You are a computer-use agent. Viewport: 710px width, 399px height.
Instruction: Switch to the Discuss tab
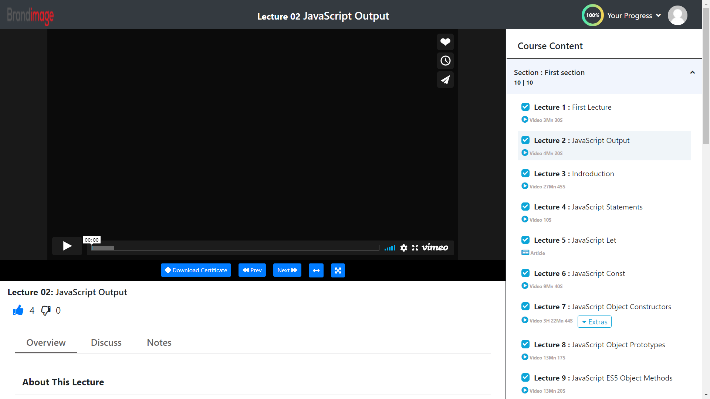pyautogui.click(x=106, y=342)
